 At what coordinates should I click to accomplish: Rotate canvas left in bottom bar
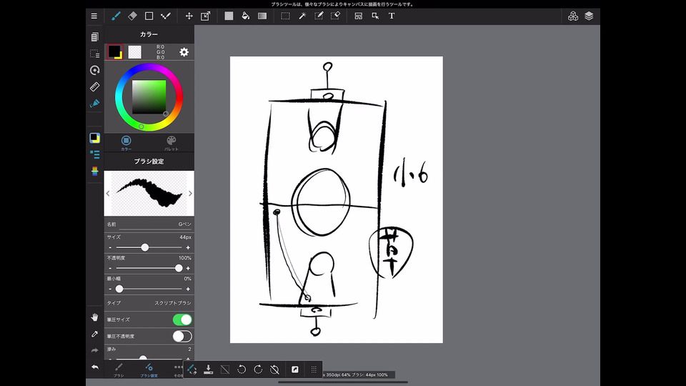pyautogui.click(x=242, y=370)
